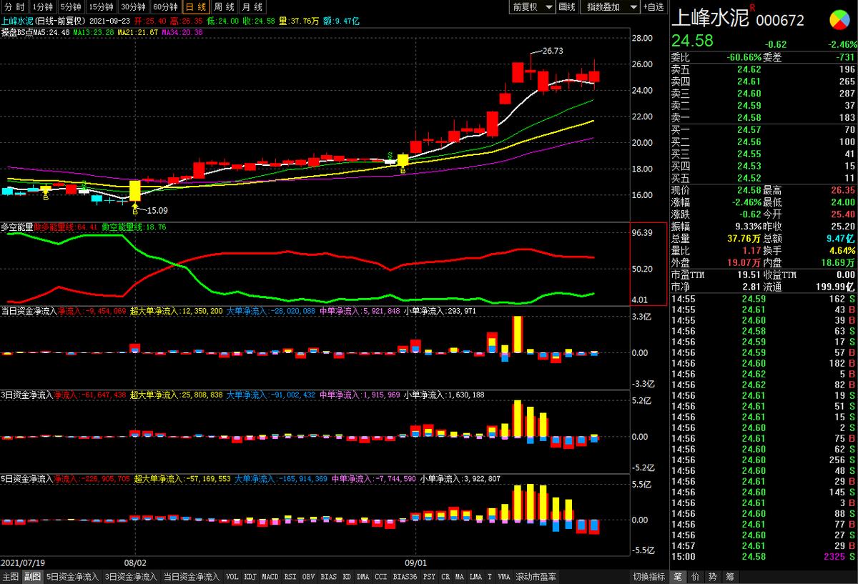Click the 3日资金净流入 panel title
Viewport: 858px width, 584px height.
pyautogui.click(x=27, y=395)
